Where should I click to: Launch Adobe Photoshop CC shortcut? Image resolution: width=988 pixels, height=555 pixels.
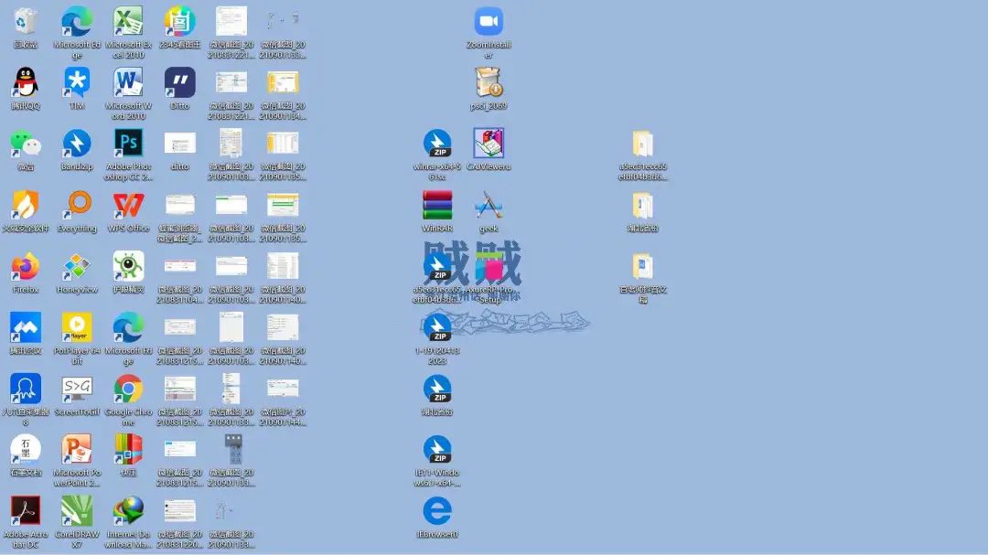point(128,144)
